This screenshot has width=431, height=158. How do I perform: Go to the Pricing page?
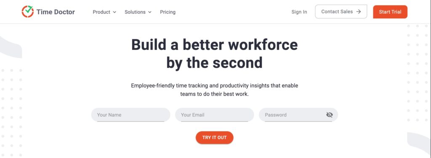click(168, 12)
